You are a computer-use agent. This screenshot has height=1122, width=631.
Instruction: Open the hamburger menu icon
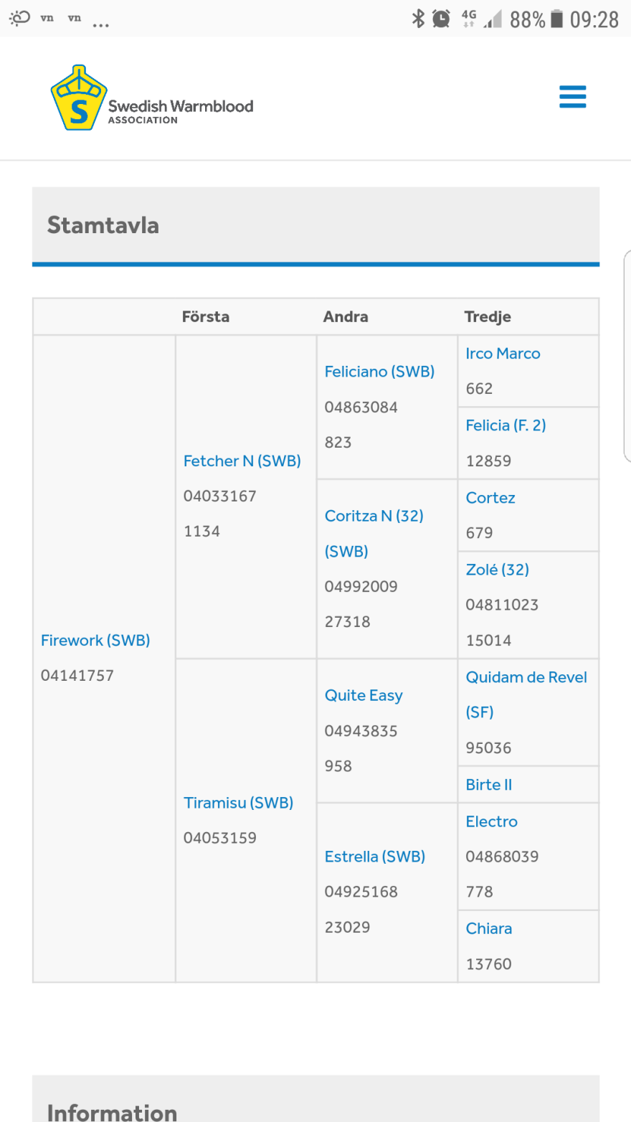572,97
